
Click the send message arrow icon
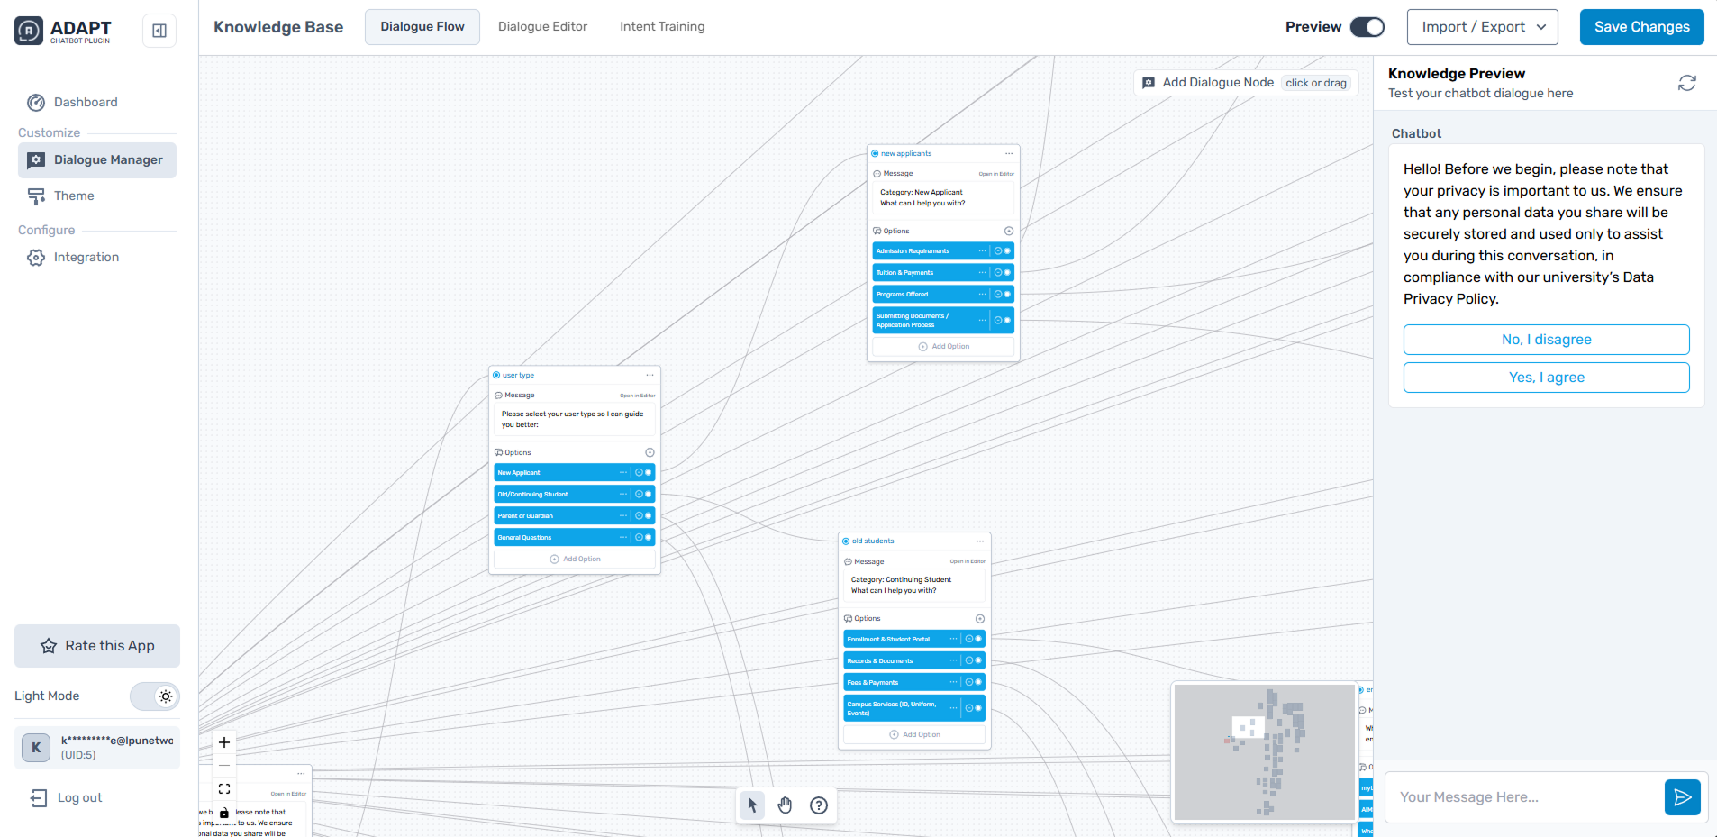click(x=1682, y=797)
